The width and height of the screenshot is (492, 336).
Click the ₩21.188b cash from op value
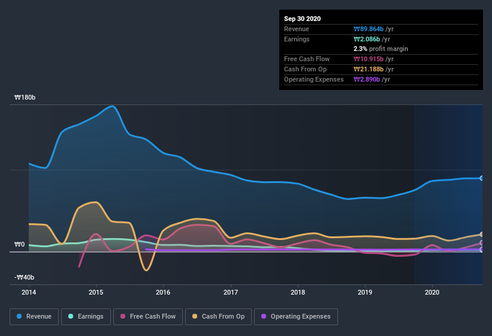(369, 69)
